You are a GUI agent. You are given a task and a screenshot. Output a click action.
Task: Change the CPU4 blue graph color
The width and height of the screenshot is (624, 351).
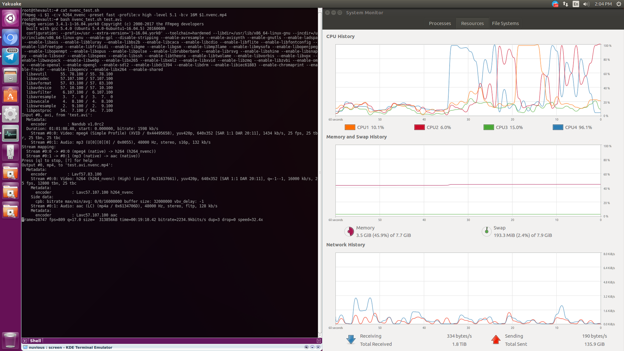point(558,127)
